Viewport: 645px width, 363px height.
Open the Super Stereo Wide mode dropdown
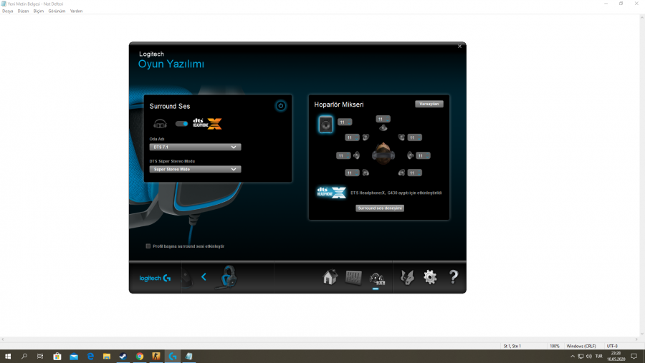tap(195, 169)
